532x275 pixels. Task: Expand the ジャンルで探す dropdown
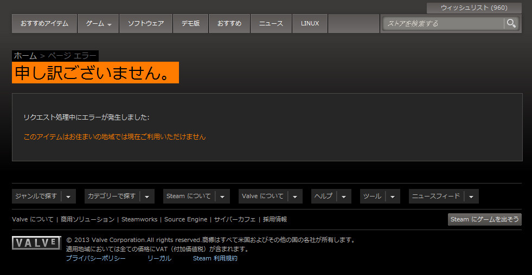pyautogui.click(x=44, y=196)
